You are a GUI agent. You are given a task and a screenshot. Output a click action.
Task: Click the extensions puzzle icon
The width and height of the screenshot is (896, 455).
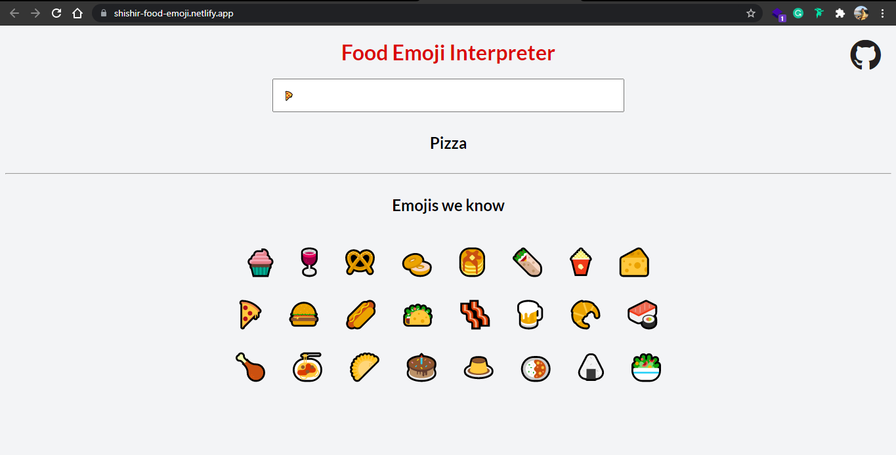pyautogui.click(x=840, y=12)
